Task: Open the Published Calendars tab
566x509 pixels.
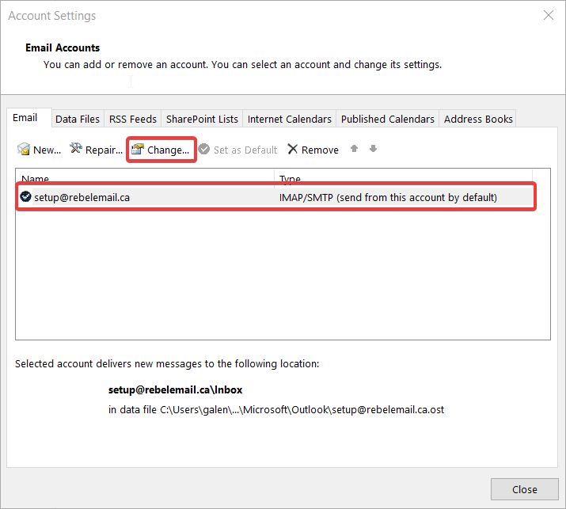Action: coord(388,119)
